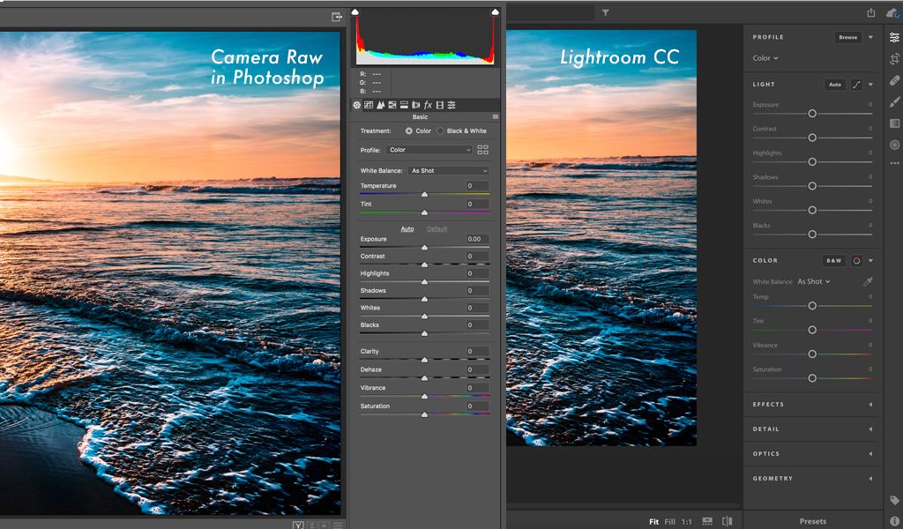Click the Lightroom Exposure slider knob
Image resolution: width=903 pixels, height=529 pixels.
click(812, 114)
